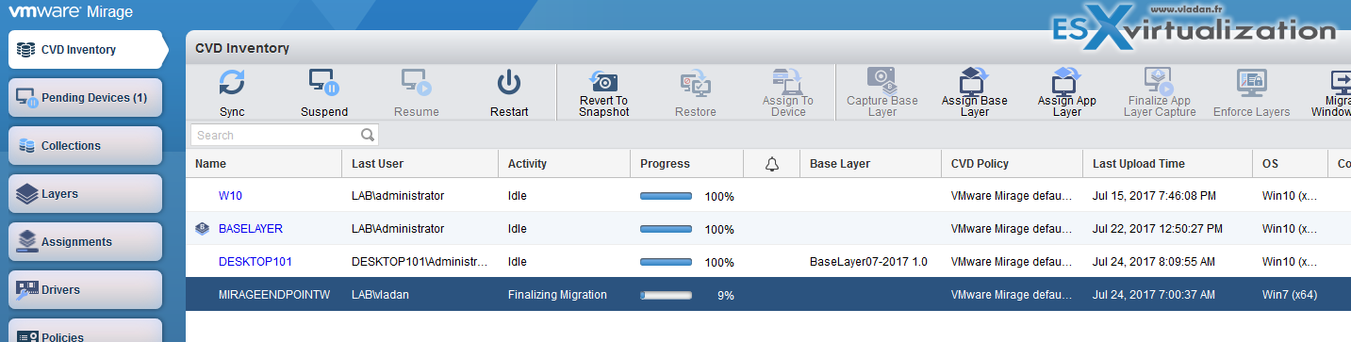The height and width of the screenshot is (342, 1351).
Task: Click the DESKTOP101 progress bar
Action: (667, 261)
